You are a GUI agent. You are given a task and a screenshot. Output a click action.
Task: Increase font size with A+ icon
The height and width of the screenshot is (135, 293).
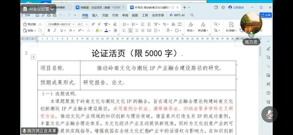93,24
